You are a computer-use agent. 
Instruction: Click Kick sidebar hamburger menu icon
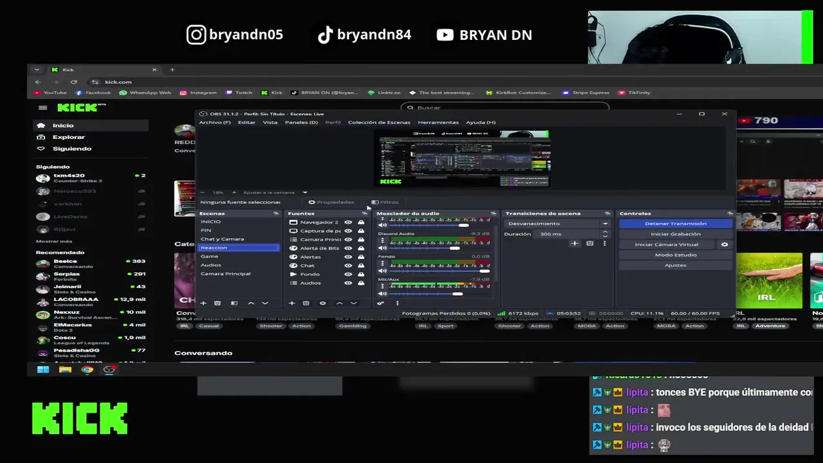tap(42, 107)
